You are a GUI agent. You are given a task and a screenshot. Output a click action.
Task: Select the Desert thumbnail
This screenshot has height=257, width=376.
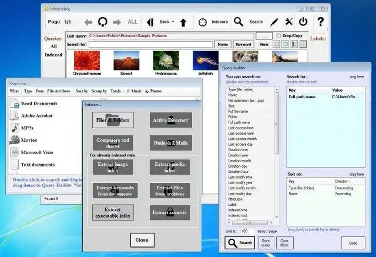click(x=126, y=61)
